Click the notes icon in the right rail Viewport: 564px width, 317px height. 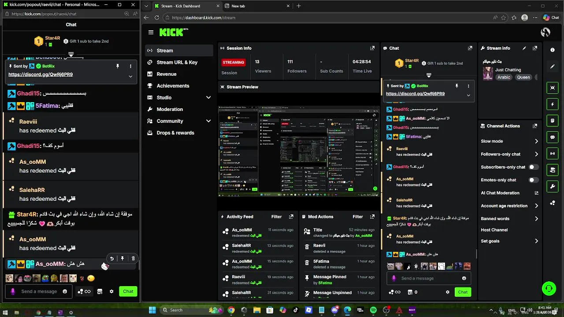pyautogui.click(x=553, y=121)
